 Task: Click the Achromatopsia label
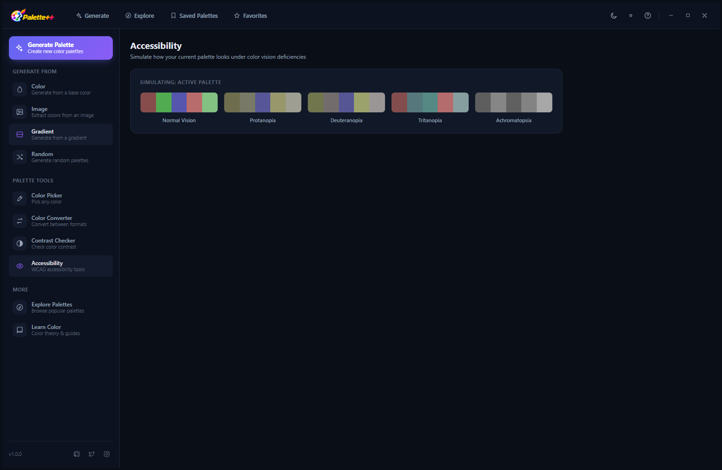pos(514,120)
